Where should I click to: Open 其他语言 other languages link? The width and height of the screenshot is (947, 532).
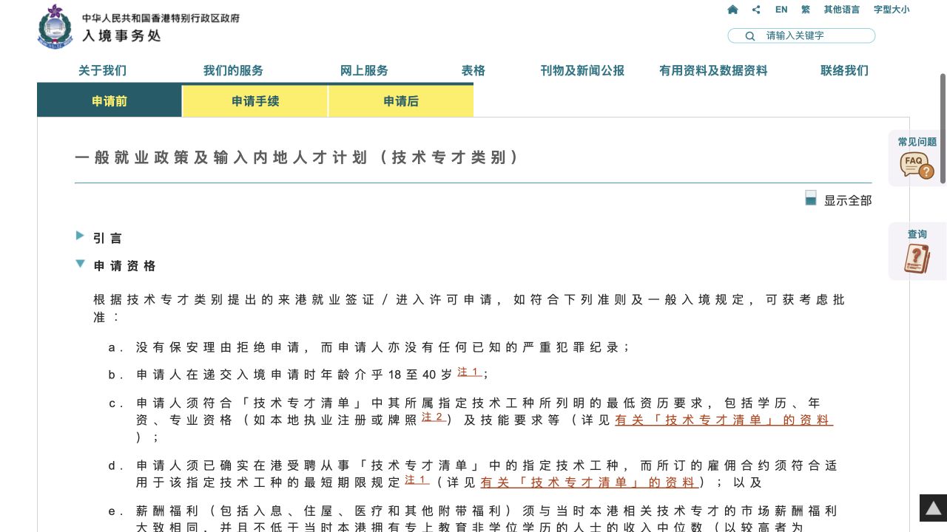842,10
